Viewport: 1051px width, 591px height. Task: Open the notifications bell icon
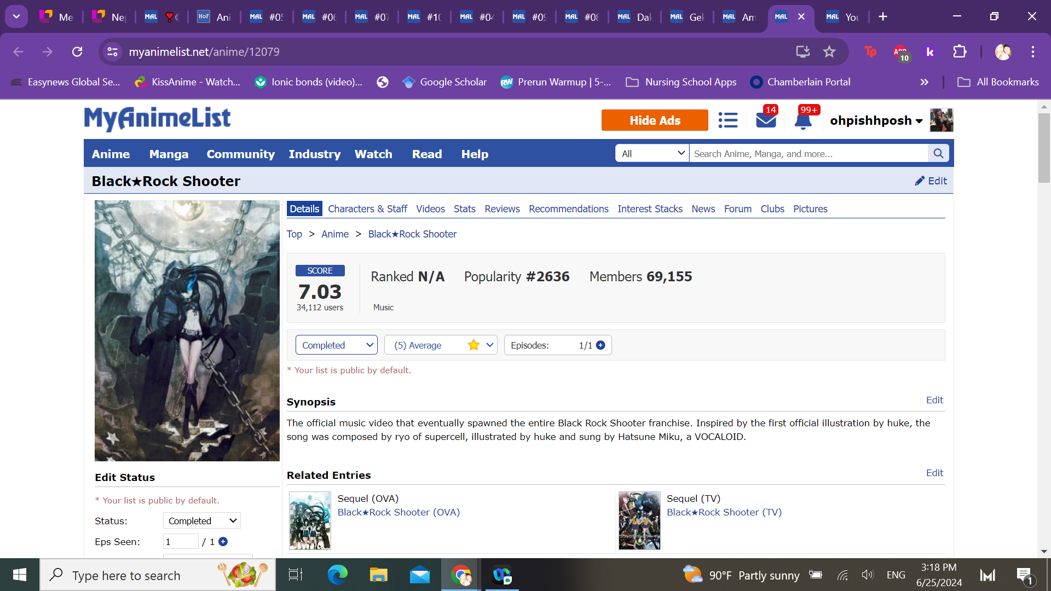tap(803, 120)
